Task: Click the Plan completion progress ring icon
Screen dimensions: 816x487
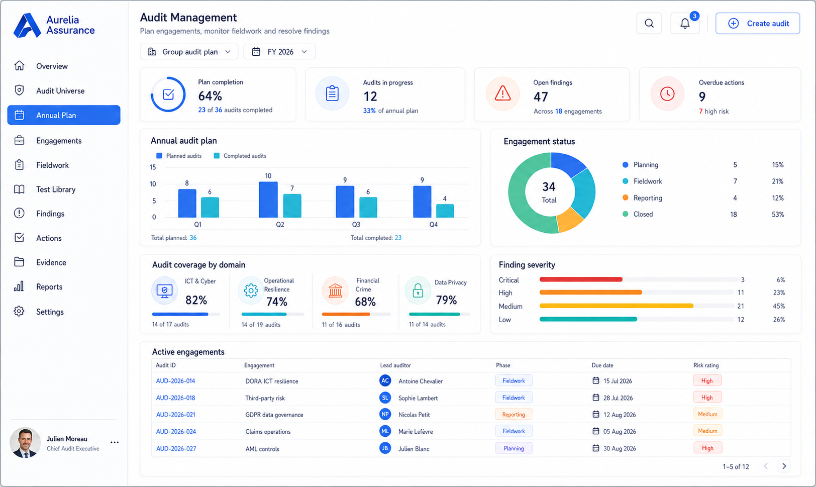Action: pyautogui.click(x=168, y=94)
